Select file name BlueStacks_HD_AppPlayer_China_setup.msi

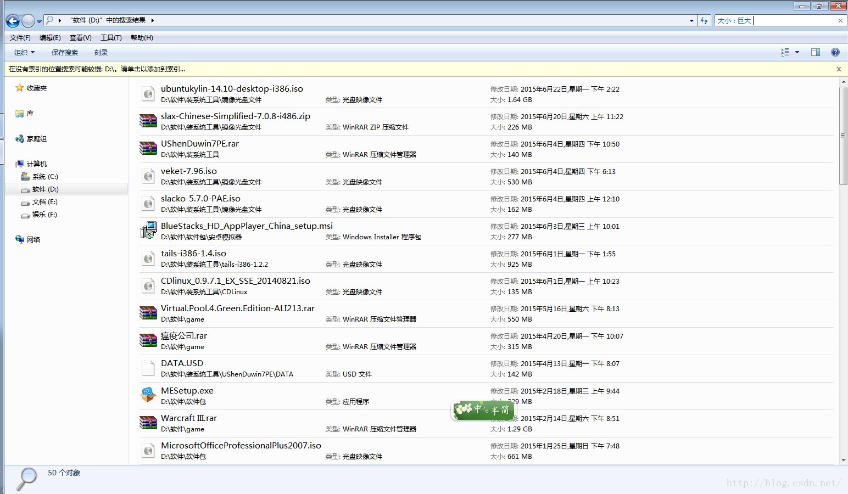pyautogui.click(x=247, y=226)
